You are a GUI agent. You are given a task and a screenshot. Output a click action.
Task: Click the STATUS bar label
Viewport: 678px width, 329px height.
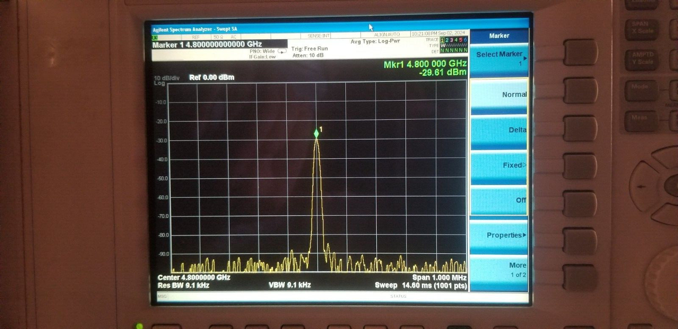pos(398,296)
